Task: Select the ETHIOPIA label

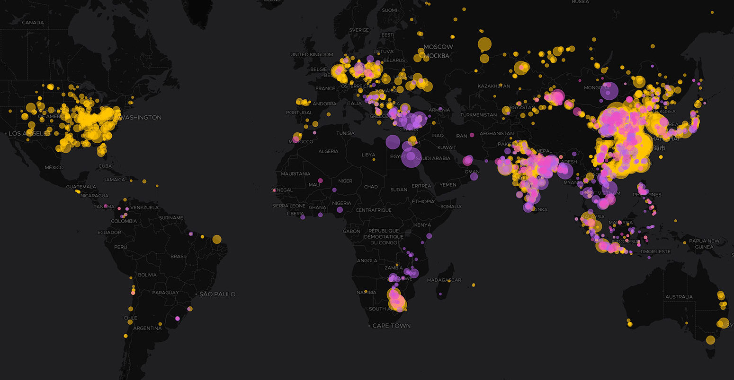Action: pyautogui.click(x=423, y=201)
